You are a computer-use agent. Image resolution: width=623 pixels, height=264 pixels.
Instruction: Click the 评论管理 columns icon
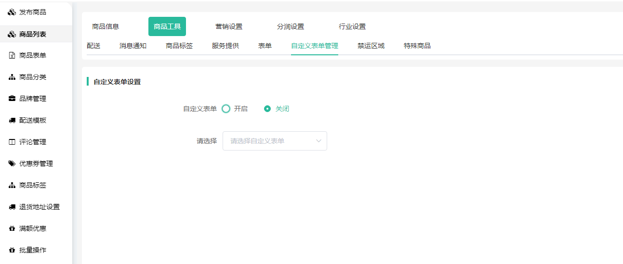(x=12, y=142)
